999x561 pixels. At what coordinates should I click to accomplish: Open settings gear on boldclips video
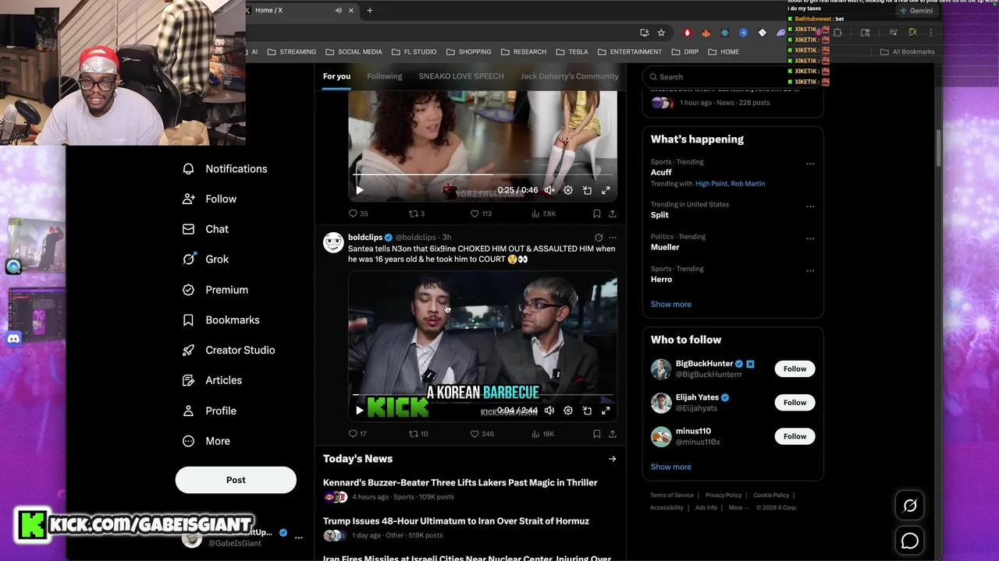(x=568, y=411)
